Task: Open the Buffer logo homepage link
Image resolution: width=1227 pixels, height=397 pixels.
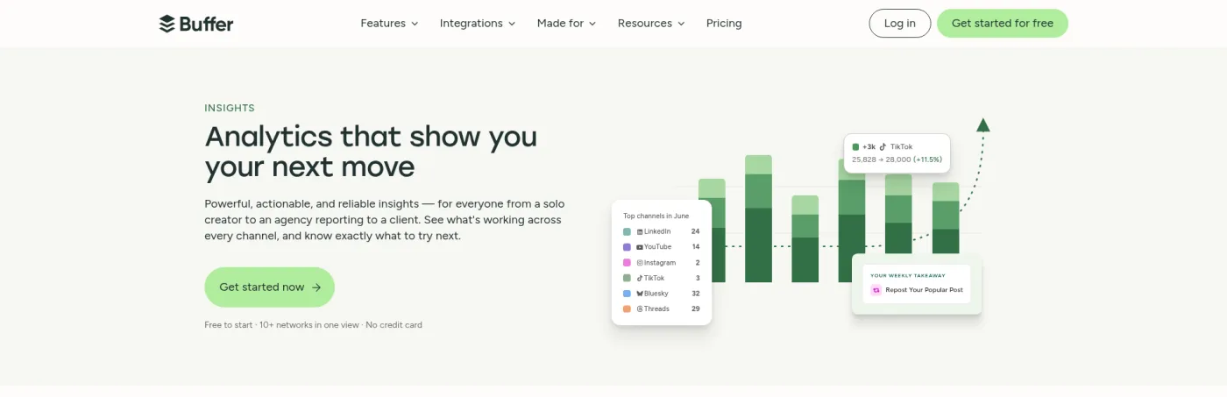Action: (x=196, y=24)
